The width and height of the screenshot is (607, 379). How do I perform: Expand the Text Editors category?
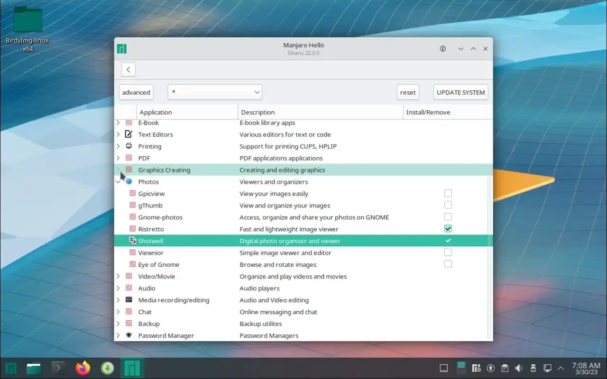[x=118, y=134]
